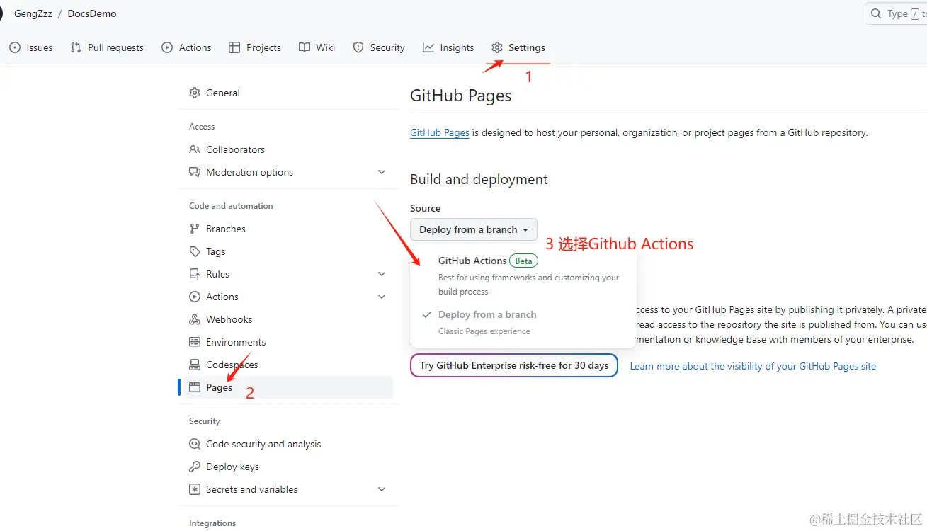Click the Projects table icon
This screenshot has width=927, height=531.
click(234, 47)
